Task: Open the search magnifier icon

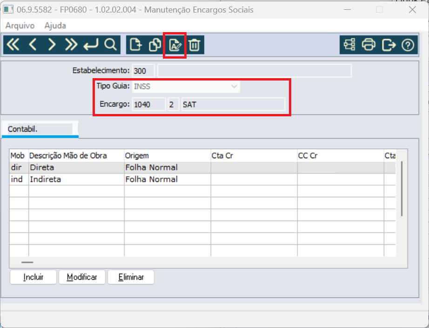Action: click(111, 45)
